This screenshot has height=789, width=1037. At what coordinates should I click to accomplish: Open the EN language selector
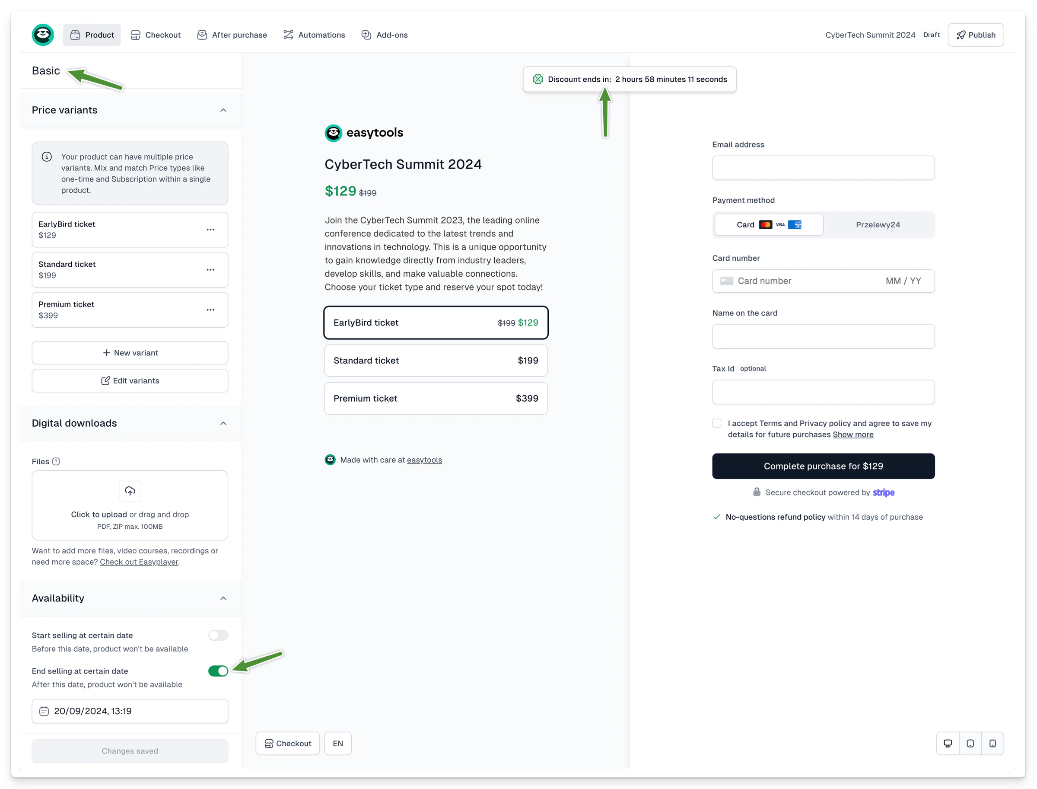click(338, 744)
